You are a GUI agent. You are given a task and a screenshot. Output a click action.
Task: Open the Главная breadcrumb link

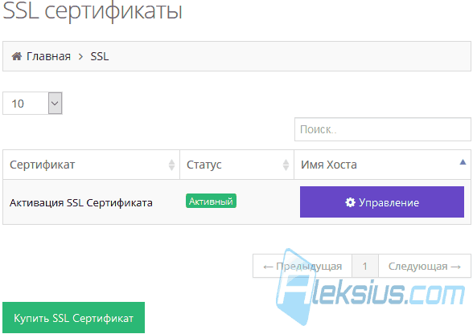coord(48,56)
